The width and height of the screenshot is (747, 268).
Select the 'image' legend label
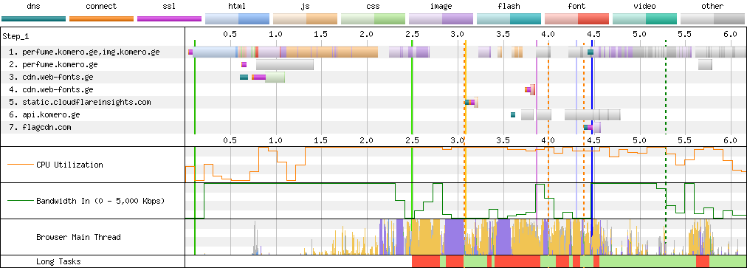coord(441,6)
